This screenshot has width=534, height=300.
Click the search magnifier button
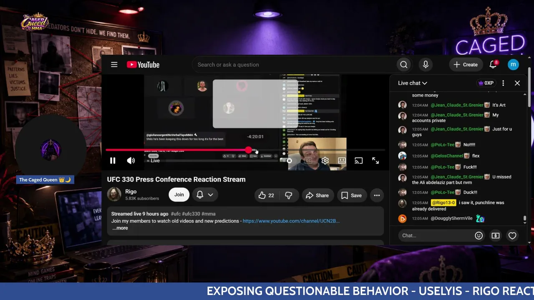[403, 65]
